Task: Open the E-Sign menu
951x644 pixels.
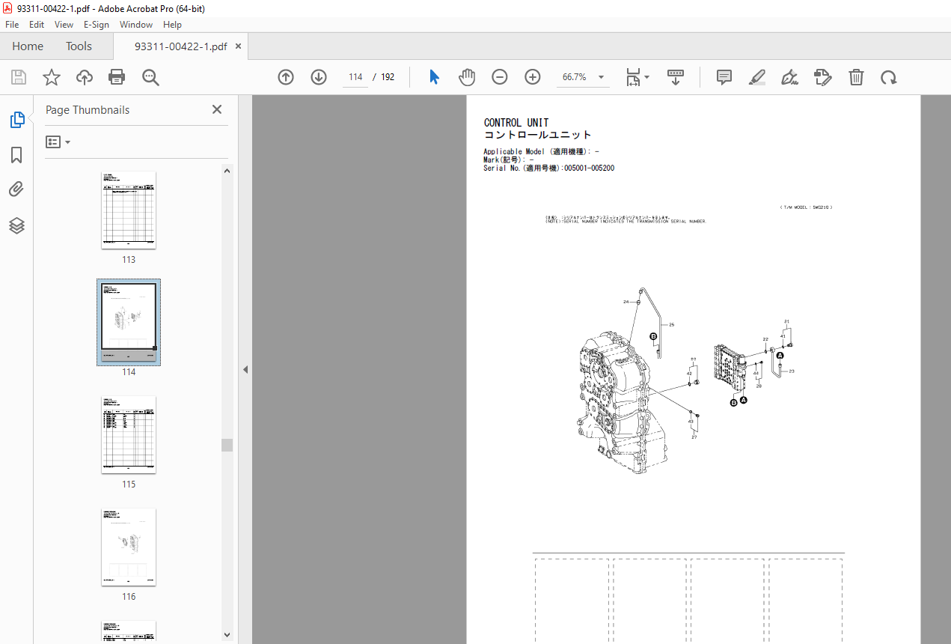Action: coord(97,25)
